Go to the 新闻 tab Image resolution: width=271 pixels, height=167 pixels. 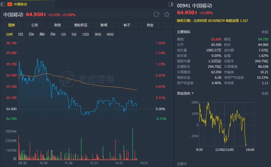[104, 25]
